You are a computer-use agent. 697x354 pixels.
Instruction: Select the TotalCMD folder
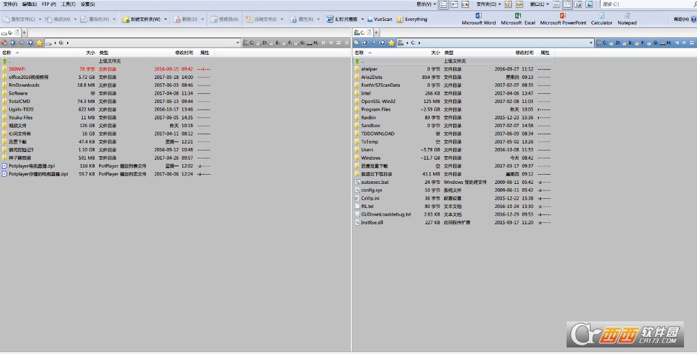(20, 102)
